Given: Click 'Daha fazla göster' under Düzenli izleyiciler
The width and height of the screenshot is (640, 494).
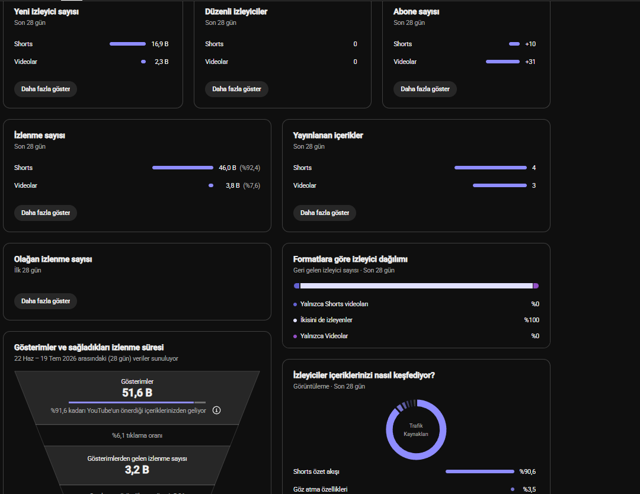Looking at the screenshot, I should click(x=236, y=89).
